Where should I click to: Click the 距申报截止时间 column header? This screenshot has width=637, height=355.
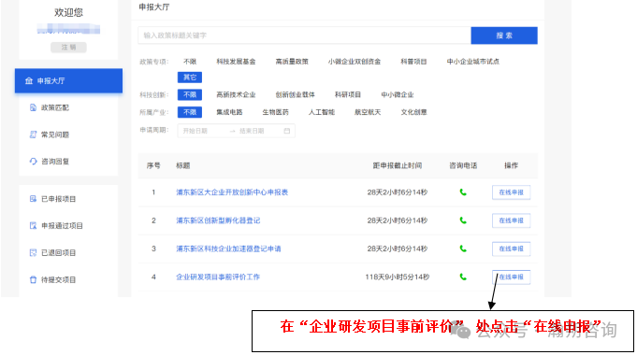pos(398,165)
